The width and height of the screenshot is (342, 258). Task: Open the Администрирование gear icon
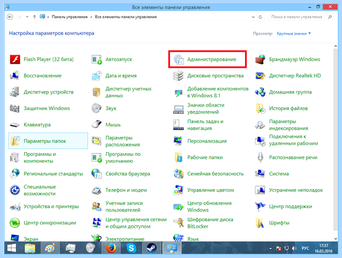pyautogui.click(x=178, y=59)
